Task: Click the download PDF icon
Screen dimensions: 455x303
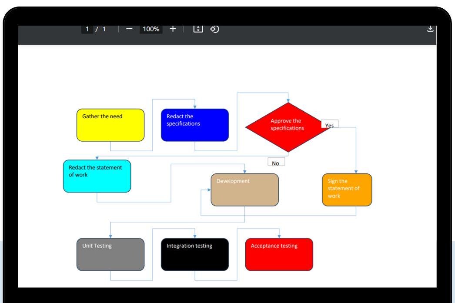Action: click(x=430, y=29)
